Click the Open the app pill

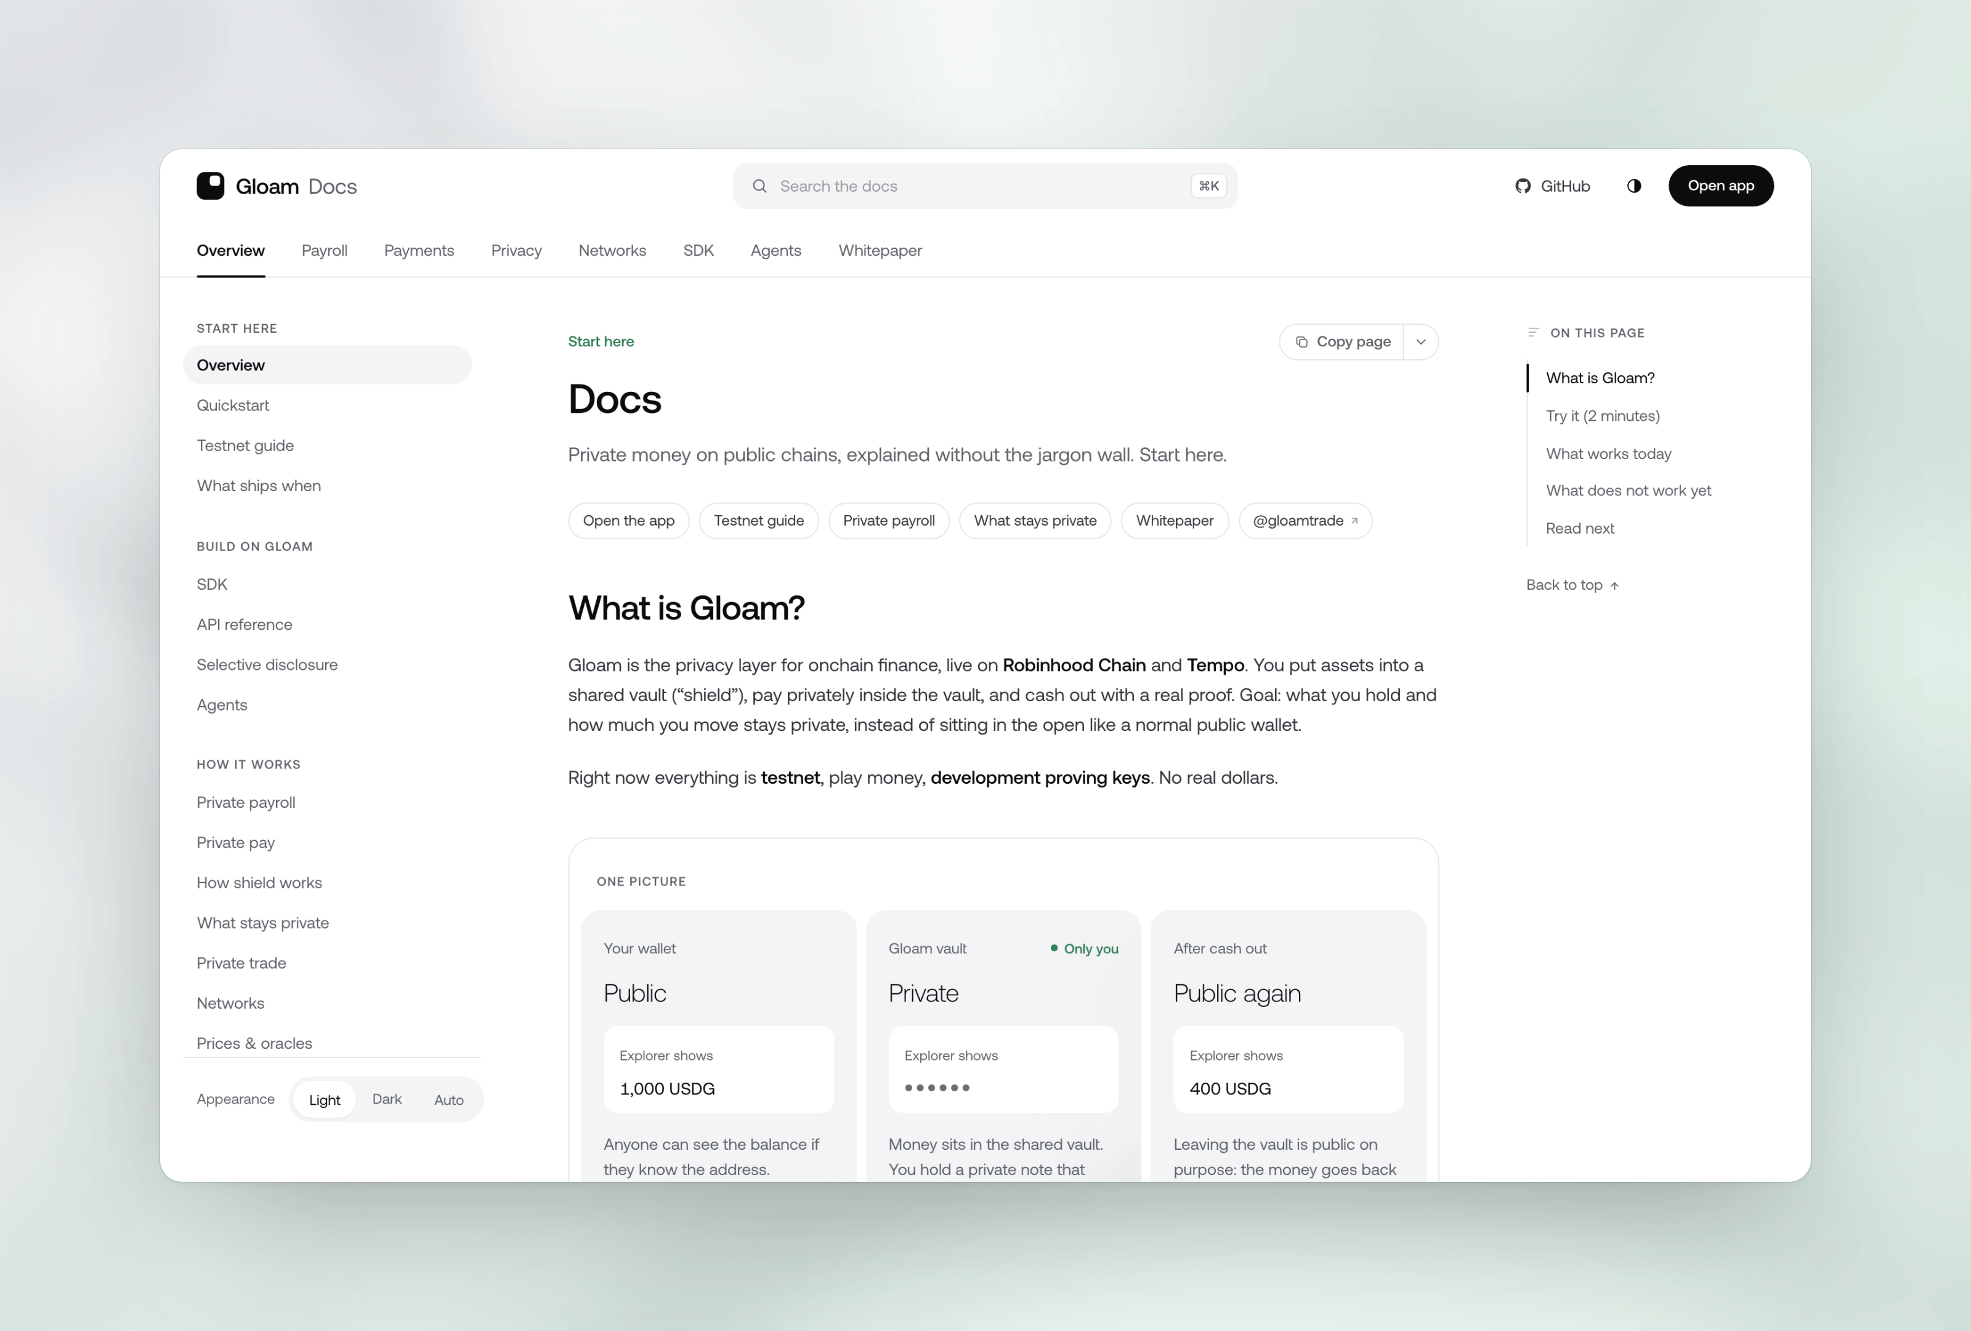(628, 521)
